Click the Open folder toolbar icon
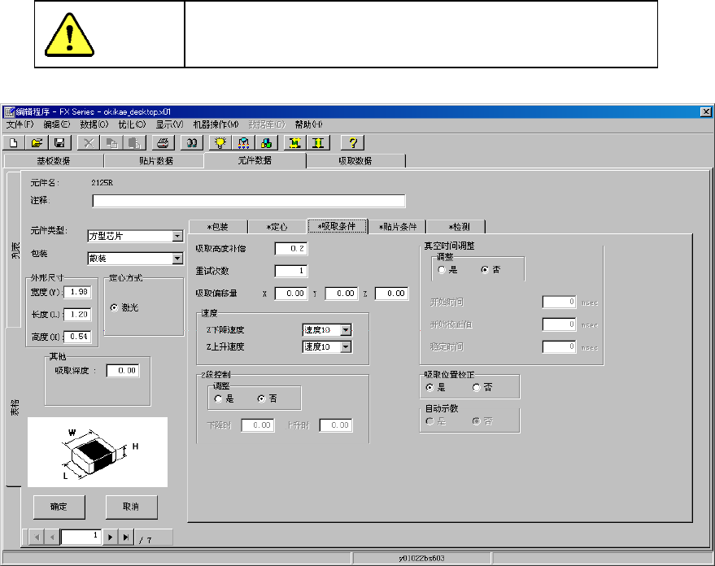 (37, 142)
